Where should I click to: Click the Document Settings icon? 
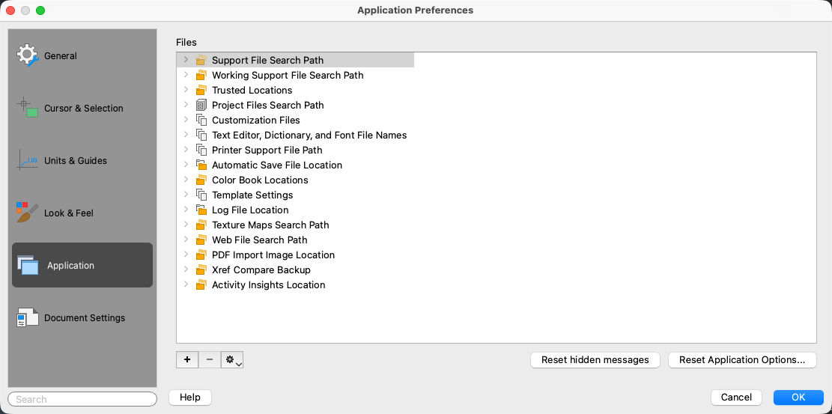click(27, 317)
